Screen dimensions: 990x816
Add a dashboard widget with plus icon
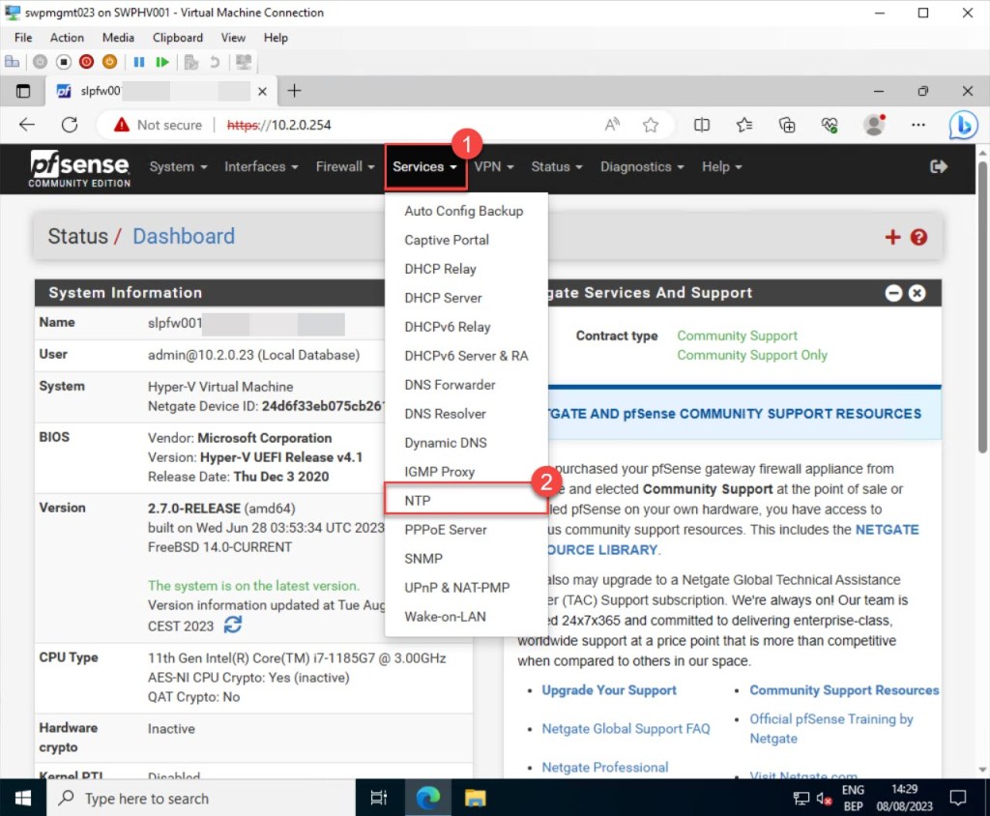coord(892,237)
